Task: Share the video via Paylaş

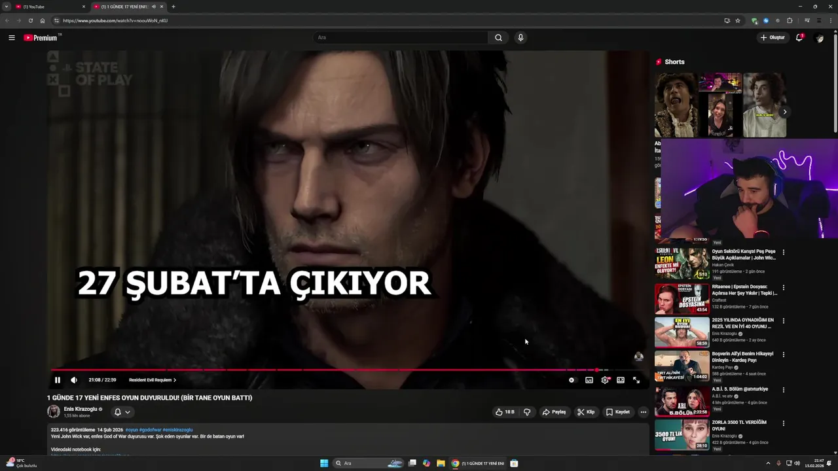Action: tap(554, 412)
